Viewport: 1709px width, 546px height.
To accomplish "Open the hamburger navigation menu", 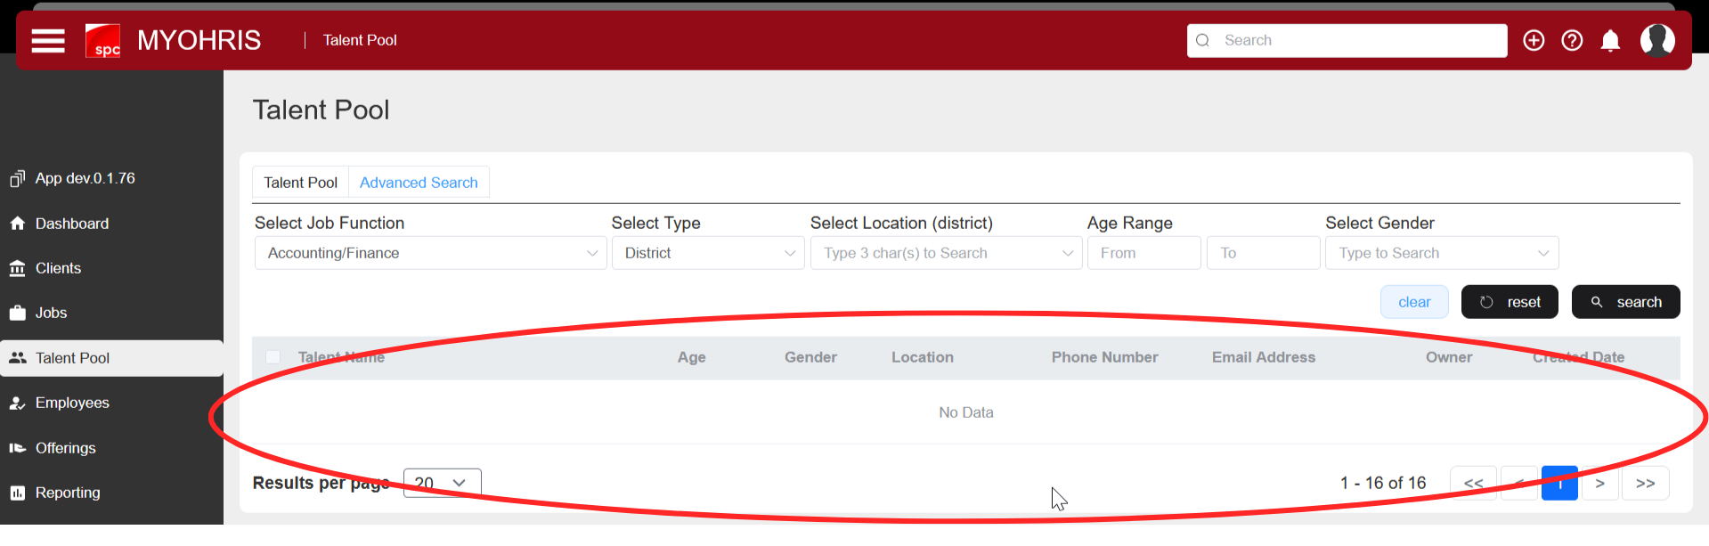I will (x=48, y=41).
